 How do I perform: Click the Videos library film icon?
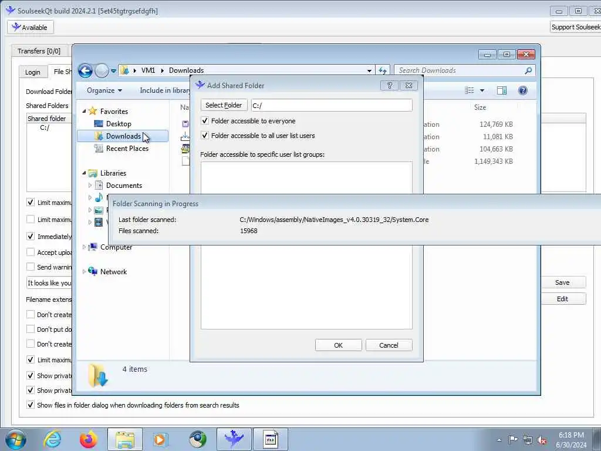point(99,223)
